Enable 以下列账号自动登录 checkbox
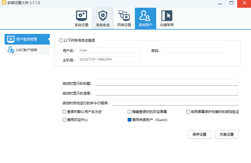251x163 pixels. 61,41
